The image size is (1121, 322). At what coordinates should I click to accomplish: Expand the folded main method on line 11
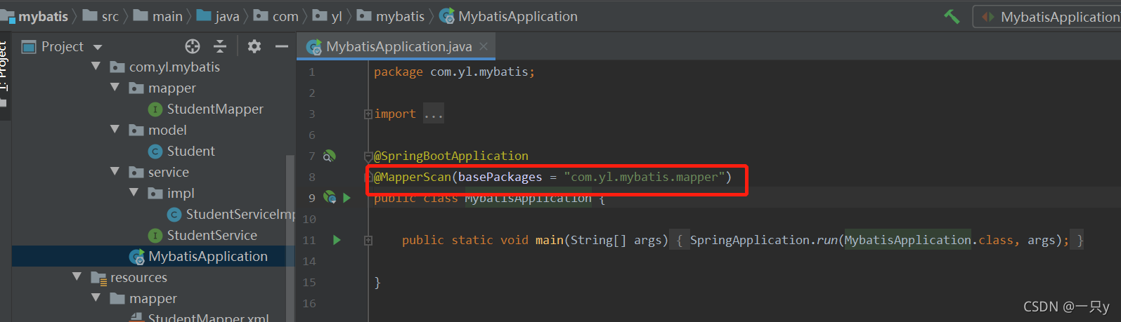pos(368,240)
